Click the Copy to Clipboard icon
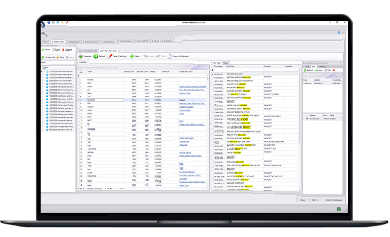The height and width of the screenshot is (237, 390). click(x=170, y=56)
